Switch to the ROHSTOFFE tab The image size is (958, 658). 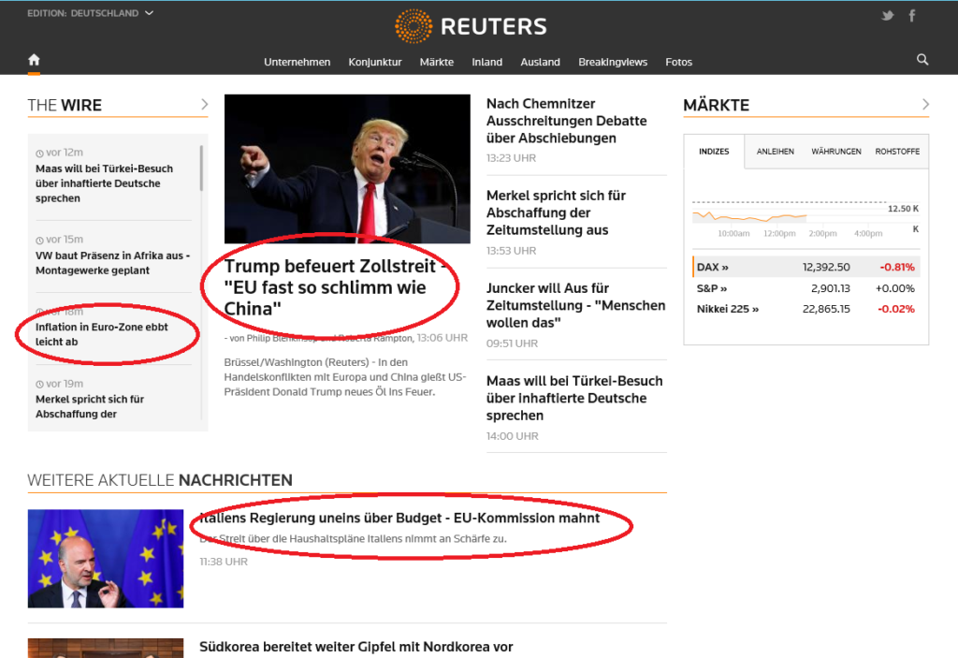coord(896,151)
